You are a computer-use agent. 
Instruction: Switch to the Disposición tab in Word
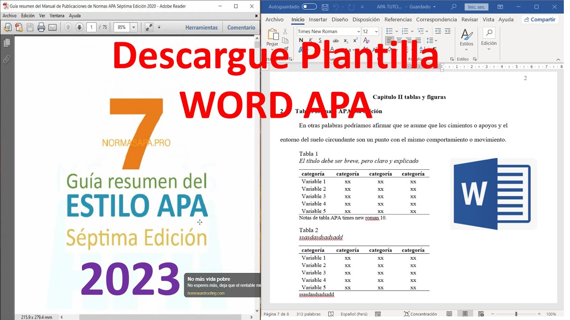pos(366,20)
